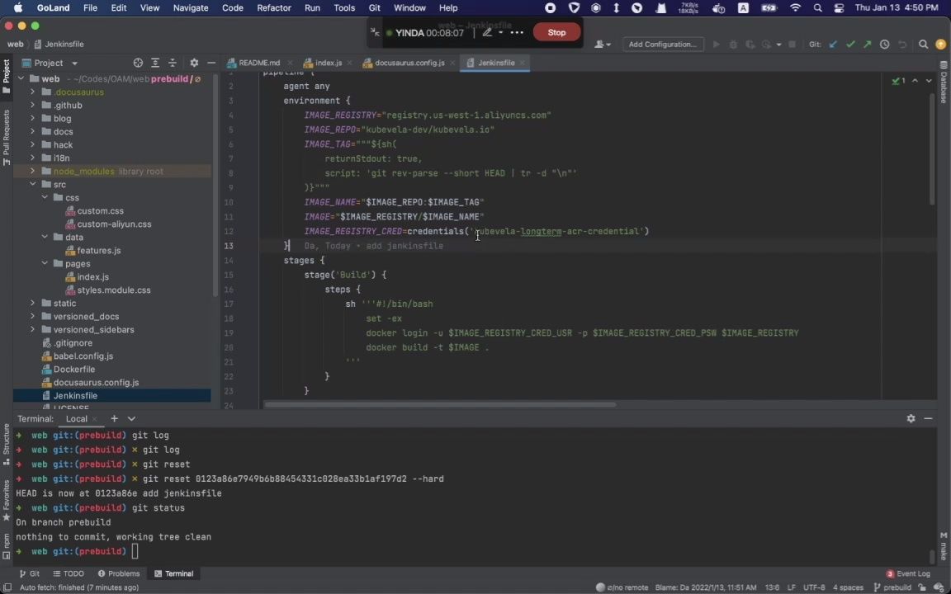Open Git history via the clock icon
This screenshot has width=951, height=594.
884,44
